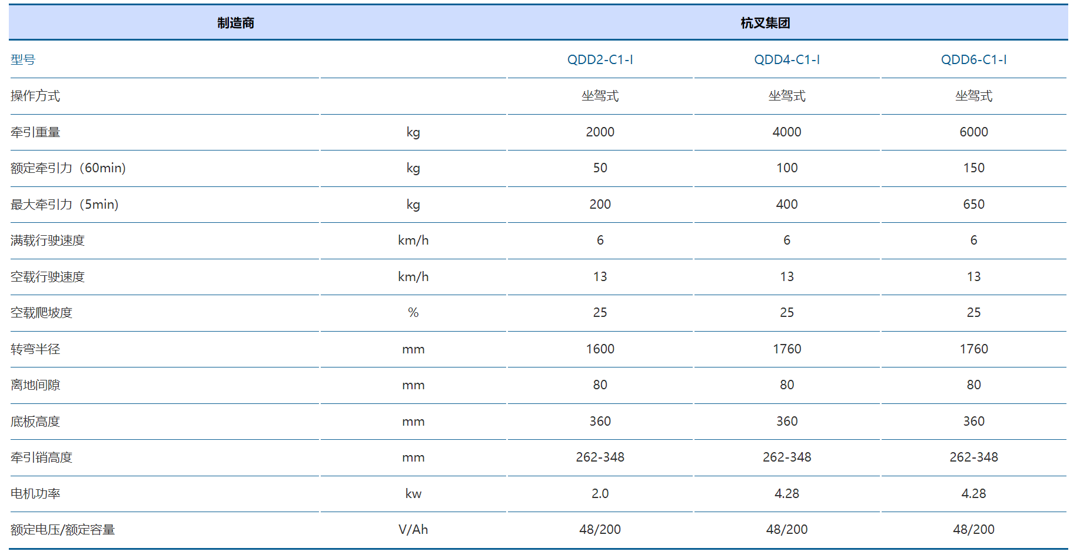
Task: Click the kw unit cell
Action: point(413,494)
